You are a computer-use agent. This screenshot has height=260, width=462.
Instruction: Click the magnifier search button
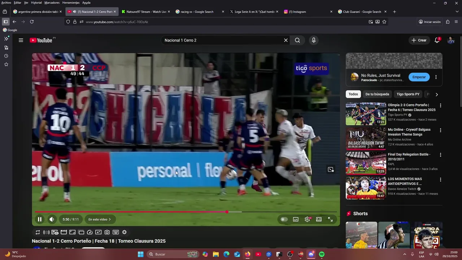(297, 40)
